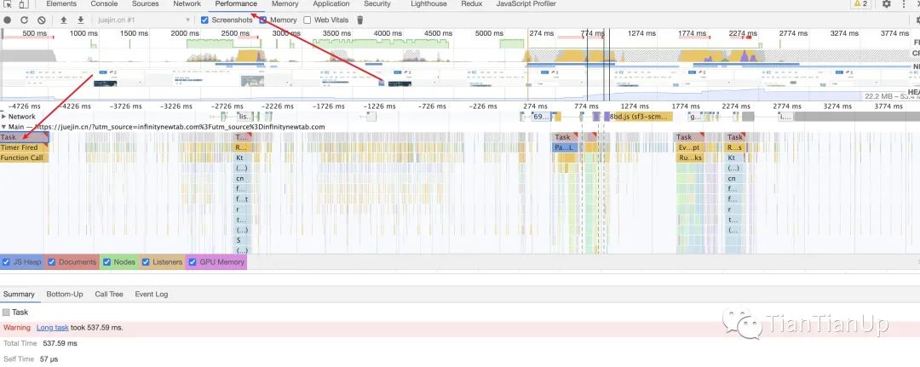Load a profile using the upload icon
The height and width of the screenshot is (367, 920).
coord(63,20)
